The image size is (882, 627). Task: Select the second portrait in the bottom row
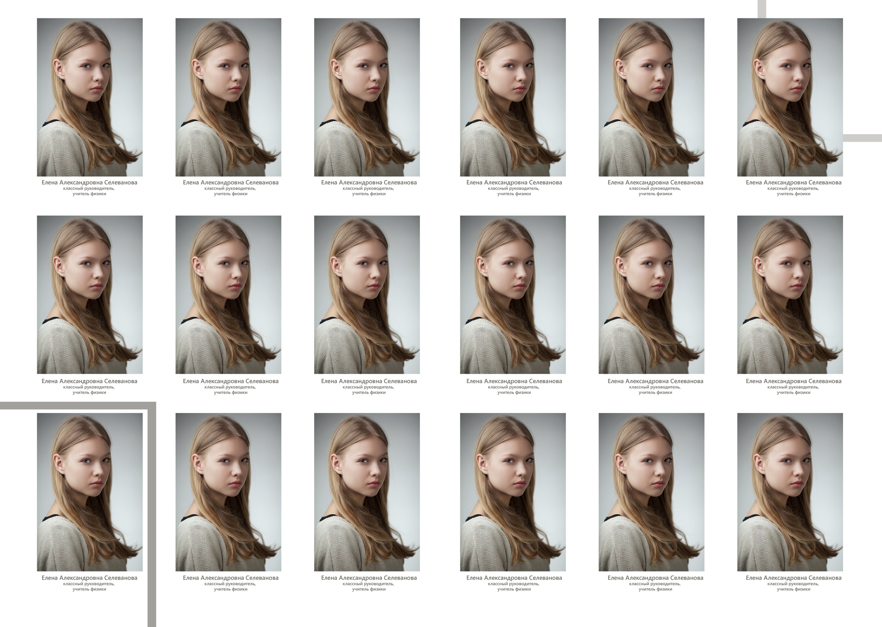point(228,492)
